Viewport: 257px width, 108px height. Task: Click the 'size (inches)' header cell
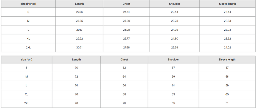28,4
